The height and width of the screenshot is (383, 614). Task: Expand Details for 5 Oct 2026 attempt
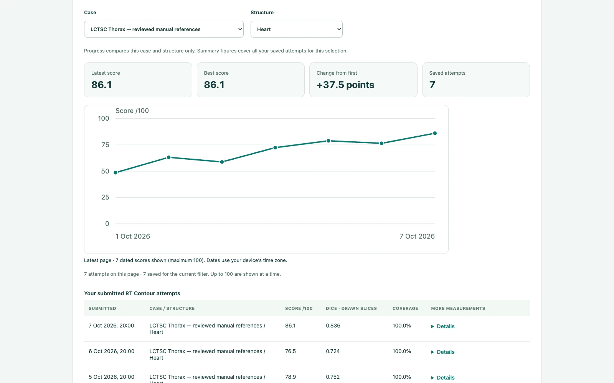click(442, 378)
